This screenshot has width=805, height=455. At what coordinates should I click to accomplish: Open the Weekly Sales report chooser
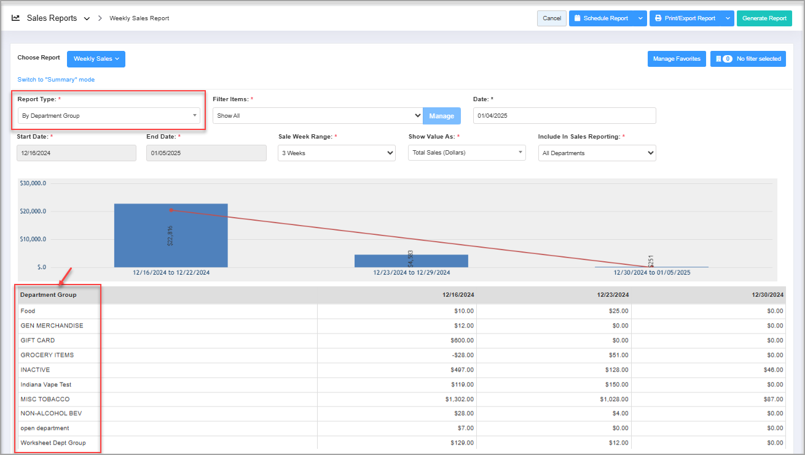pyautogui.click(x=96, y=59)
